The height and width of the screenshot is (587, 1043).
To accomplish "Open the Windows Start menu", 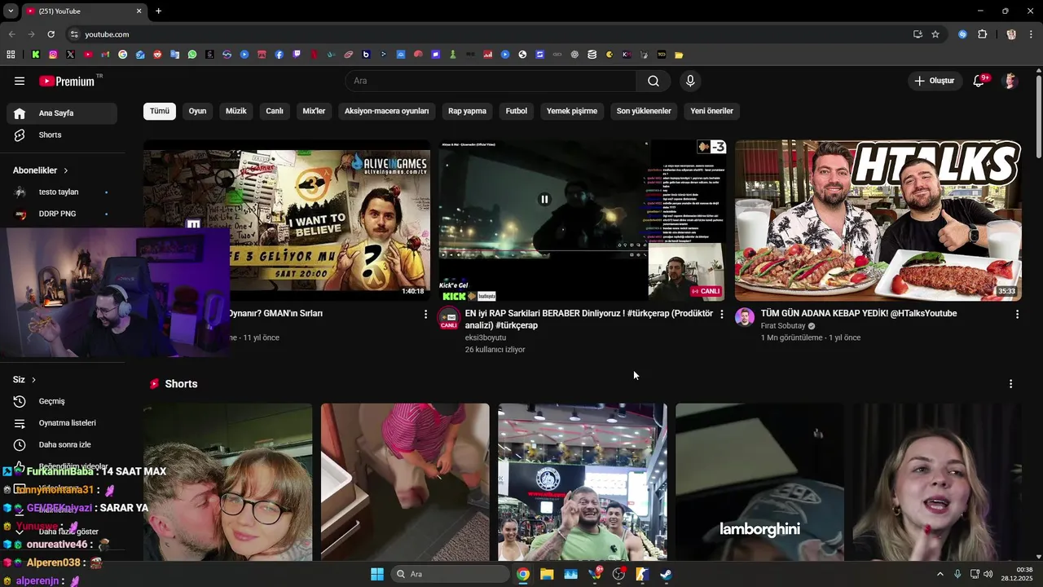I will coord(377,574).
